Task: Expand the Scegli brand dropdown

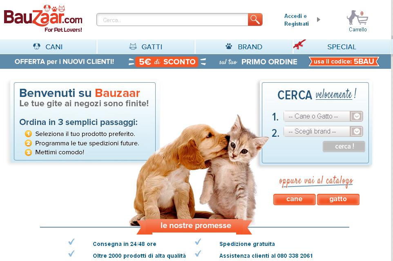Action: pos(323,132)
